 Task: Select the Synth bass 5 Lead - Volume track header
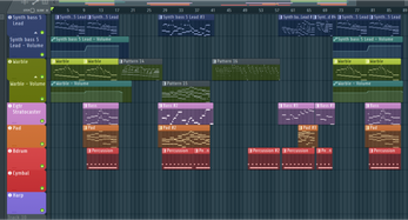coord(28,47)
